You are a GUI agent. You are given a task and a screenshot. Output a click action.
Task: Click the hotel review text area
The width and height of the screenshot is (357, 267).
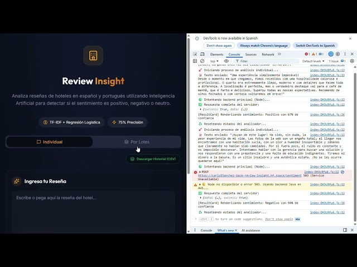click(x=93, y=212)
